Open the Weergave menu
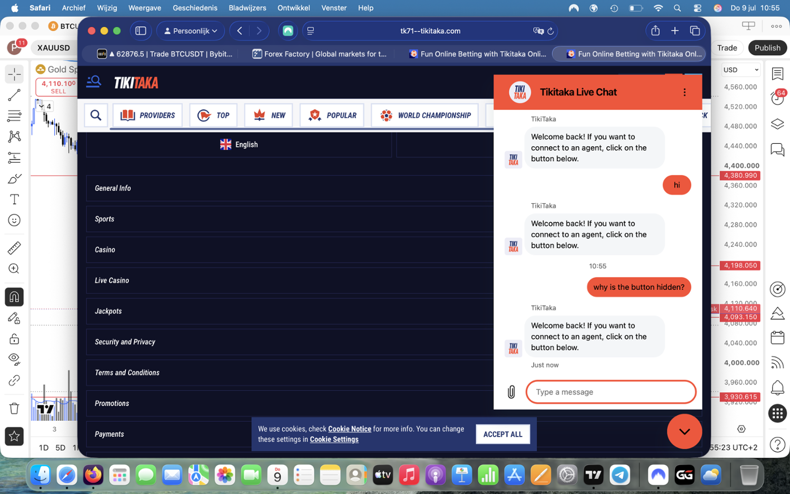 click(x=145, y=8)
